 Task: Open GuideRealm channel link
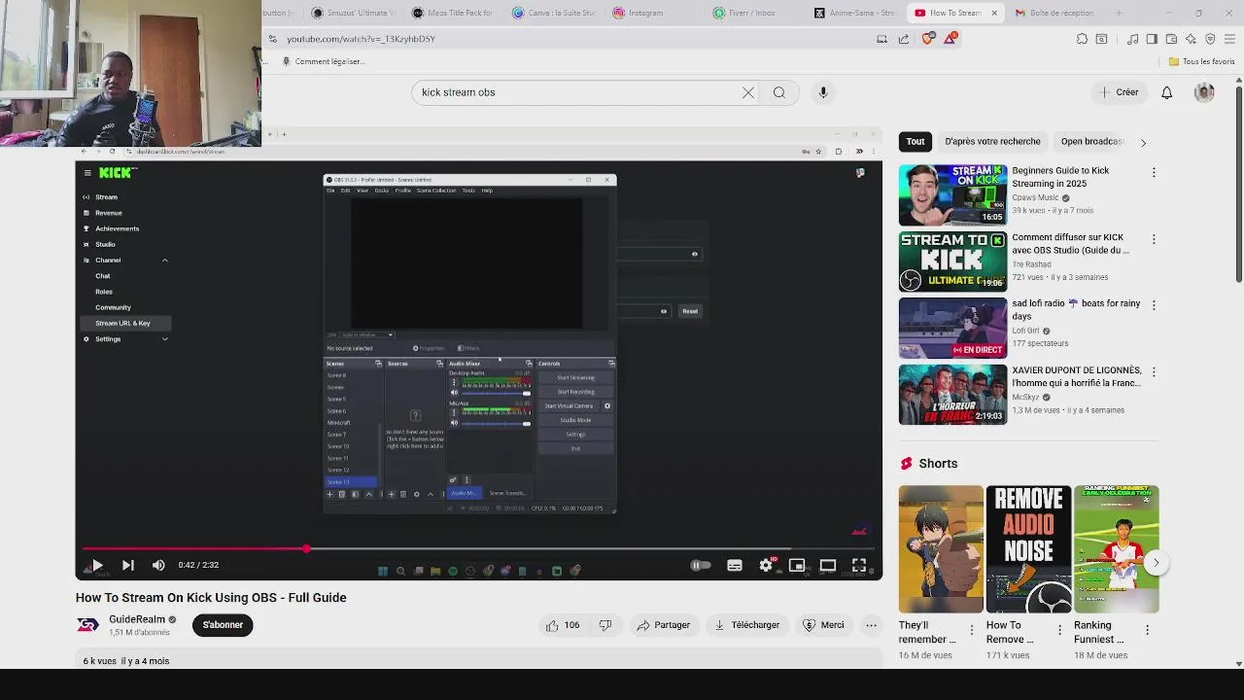click(x=137, y=619)
